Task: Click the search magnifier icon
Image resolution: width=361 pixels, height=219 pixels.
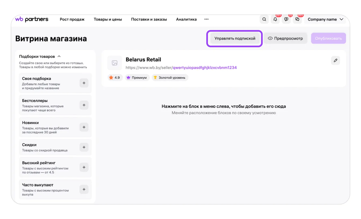Action: 264,19
